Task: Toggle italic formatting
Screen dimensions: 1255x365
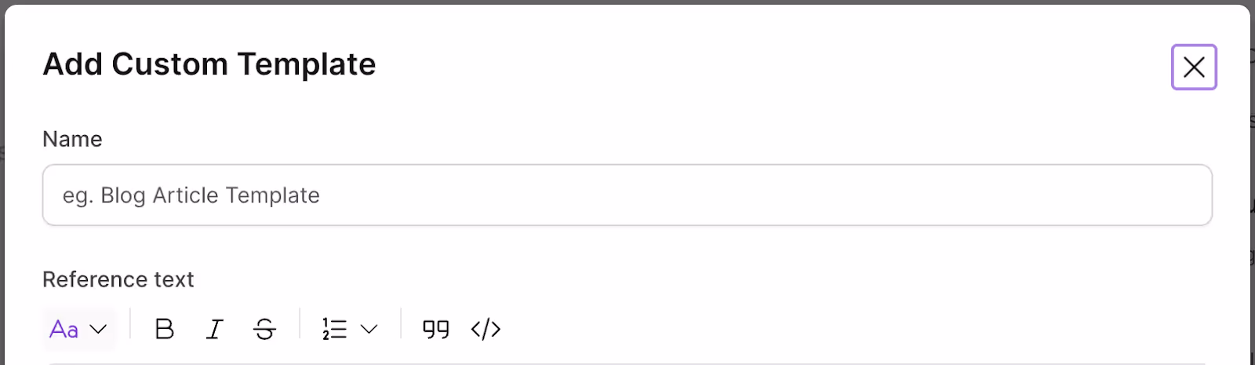Action: coord(214,329)
